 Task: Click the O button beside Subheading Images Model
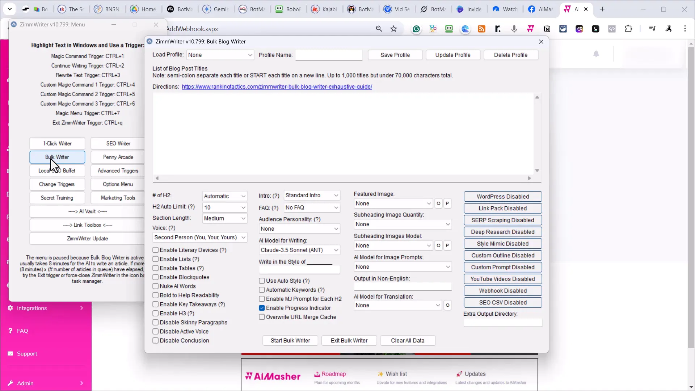pos(438,245)
